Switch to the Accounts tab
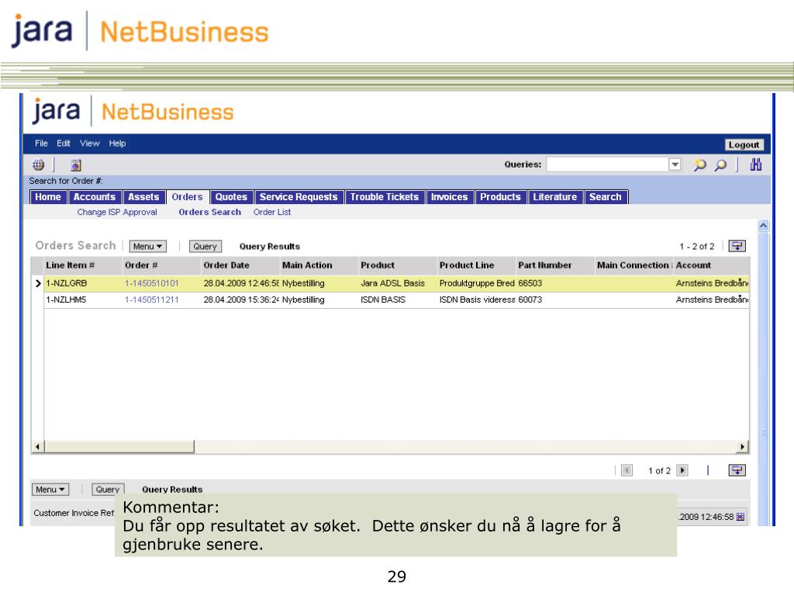The height and width of the screenshot is (596, 794). 94,197
